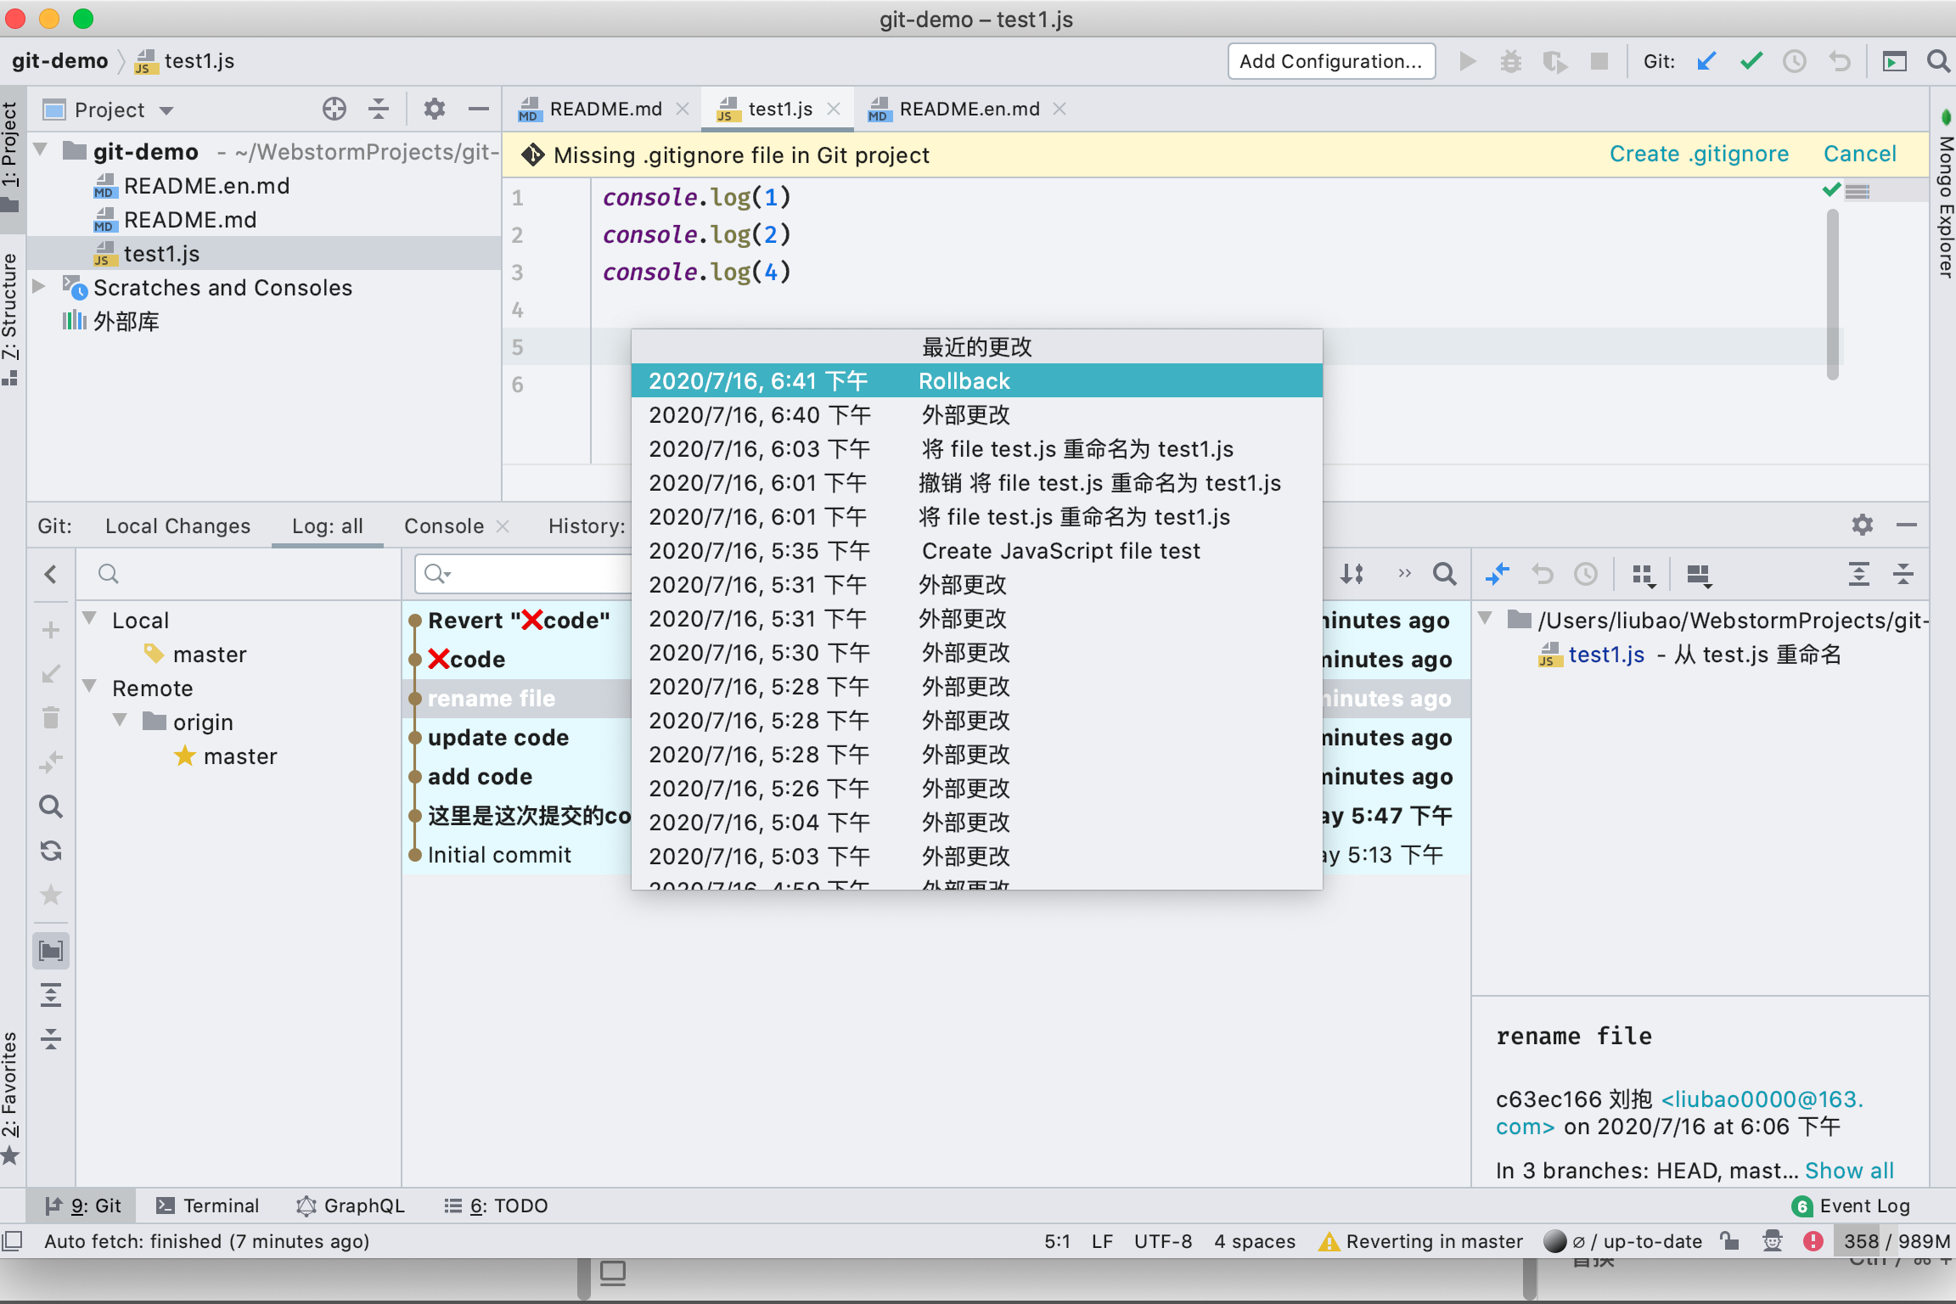Expand Scratches and Consoles node

40,287
